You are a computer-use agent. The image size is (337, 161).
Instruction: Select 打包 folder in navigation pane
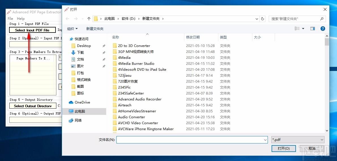[80, 73]
